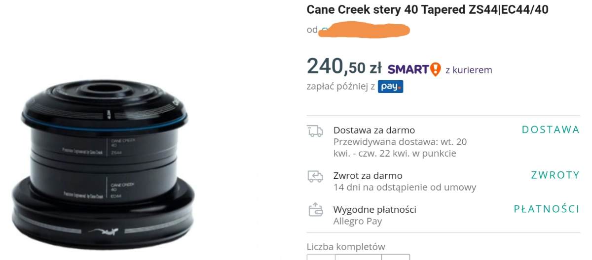
Task: Click the 240,50 zł price
Action: click(x=344, y=66)
